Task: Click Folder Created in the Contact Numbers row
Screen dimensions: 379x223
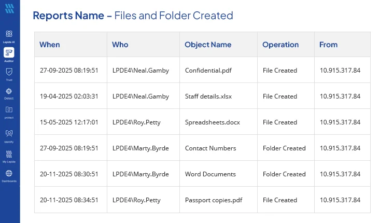Action: [x=284, y=148]
